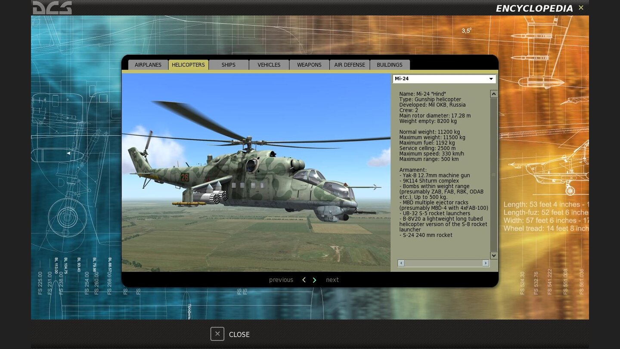620x349 pixels.
Task: Expand the Mi-24 aircraft dropdown
Action: (444, 79)
